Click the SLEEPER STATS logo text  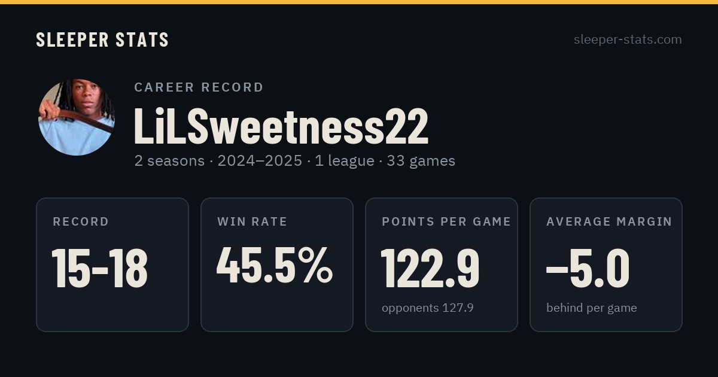(102, 40)
